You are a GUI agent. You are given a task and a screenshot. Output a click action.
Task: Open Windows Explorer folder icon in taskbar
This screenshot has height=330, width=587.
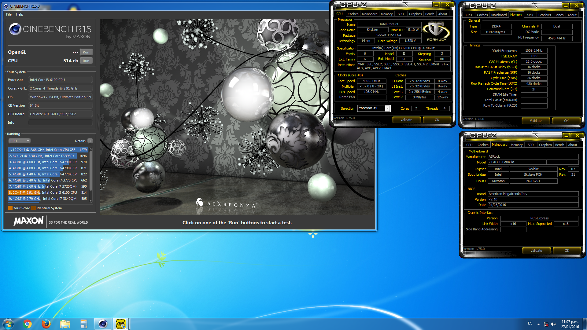point(65,324)
